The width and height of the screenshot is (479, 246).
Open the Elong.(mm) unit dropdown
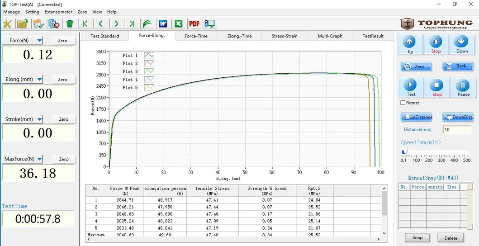[x=40, y=80]
